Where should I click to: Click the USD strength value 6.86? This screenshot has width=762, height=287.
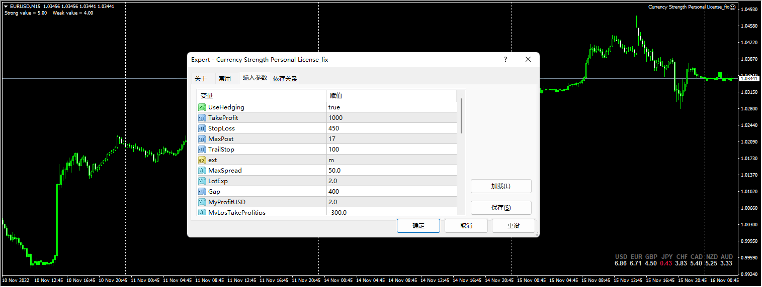click(x=621, y=263)
